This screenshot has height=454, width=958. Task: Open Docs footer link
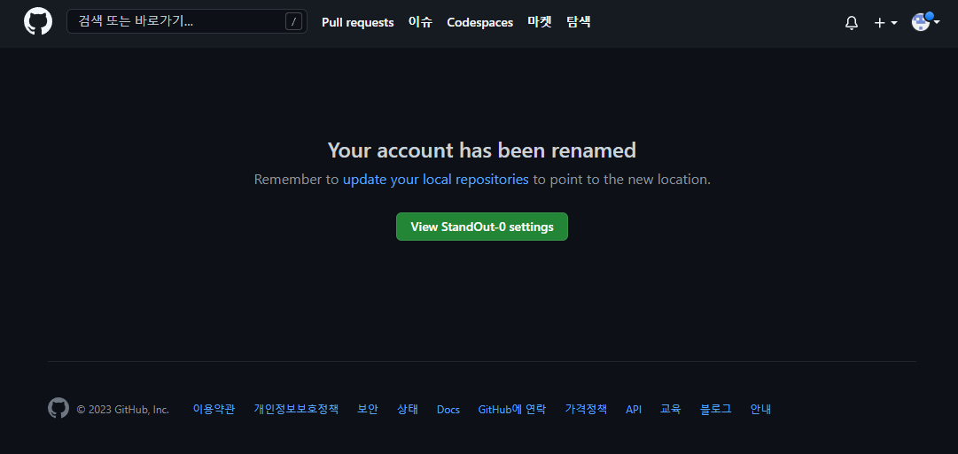[x=448, y=410]
